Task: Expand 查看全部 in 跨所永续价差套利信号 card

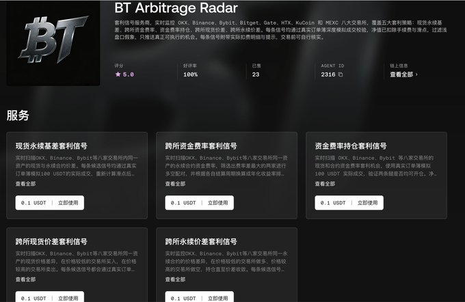Action: [x=175, y=279]
